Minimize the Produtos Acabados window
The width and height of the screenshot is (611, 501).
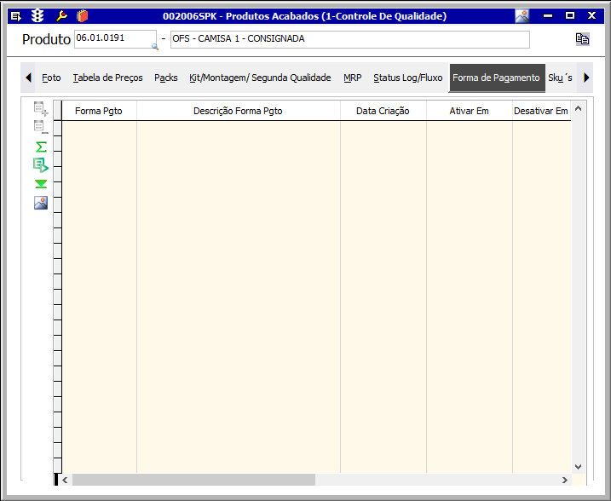[x=548, y=16]
